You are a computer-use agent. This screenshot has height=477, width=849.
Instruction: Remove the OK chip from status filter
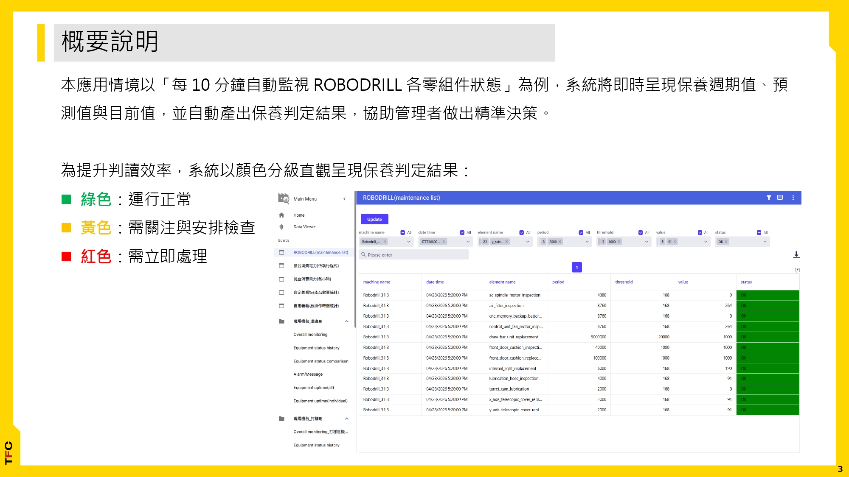726,242
